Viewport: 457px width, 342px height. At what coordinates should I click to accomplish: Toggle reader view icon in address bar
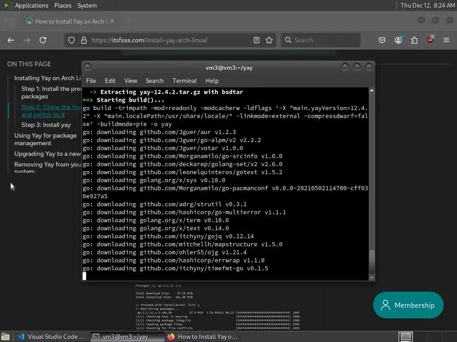(257, 40)
